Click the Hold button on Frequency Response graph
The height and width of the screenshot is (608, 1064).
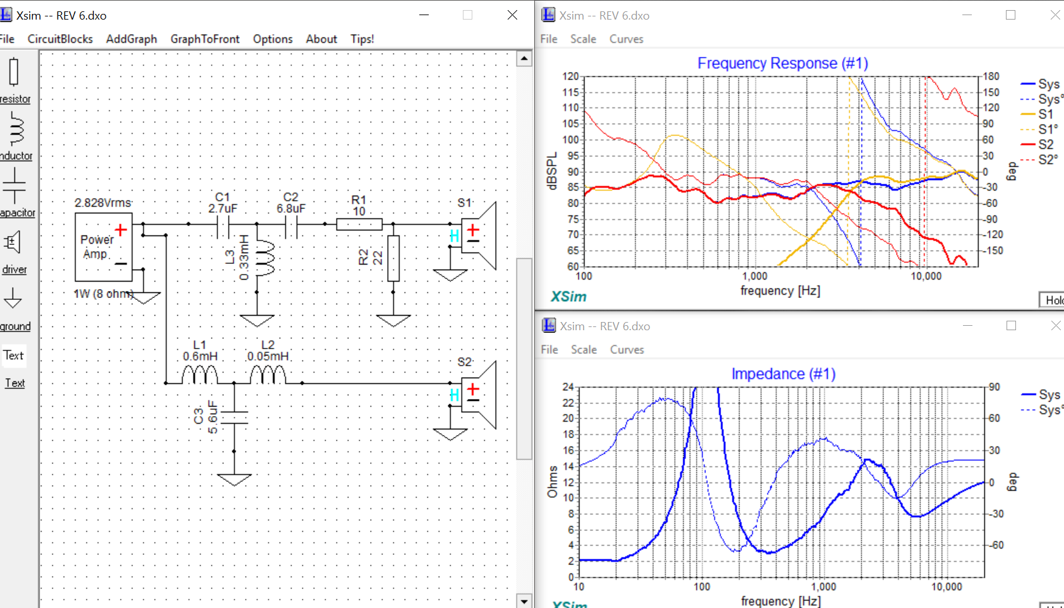coord(1052,300)
